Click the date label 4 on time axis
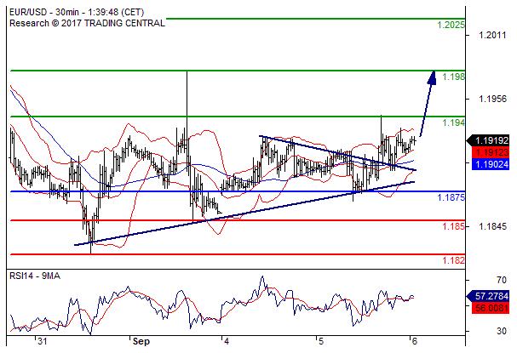 [x=227, y=341]
